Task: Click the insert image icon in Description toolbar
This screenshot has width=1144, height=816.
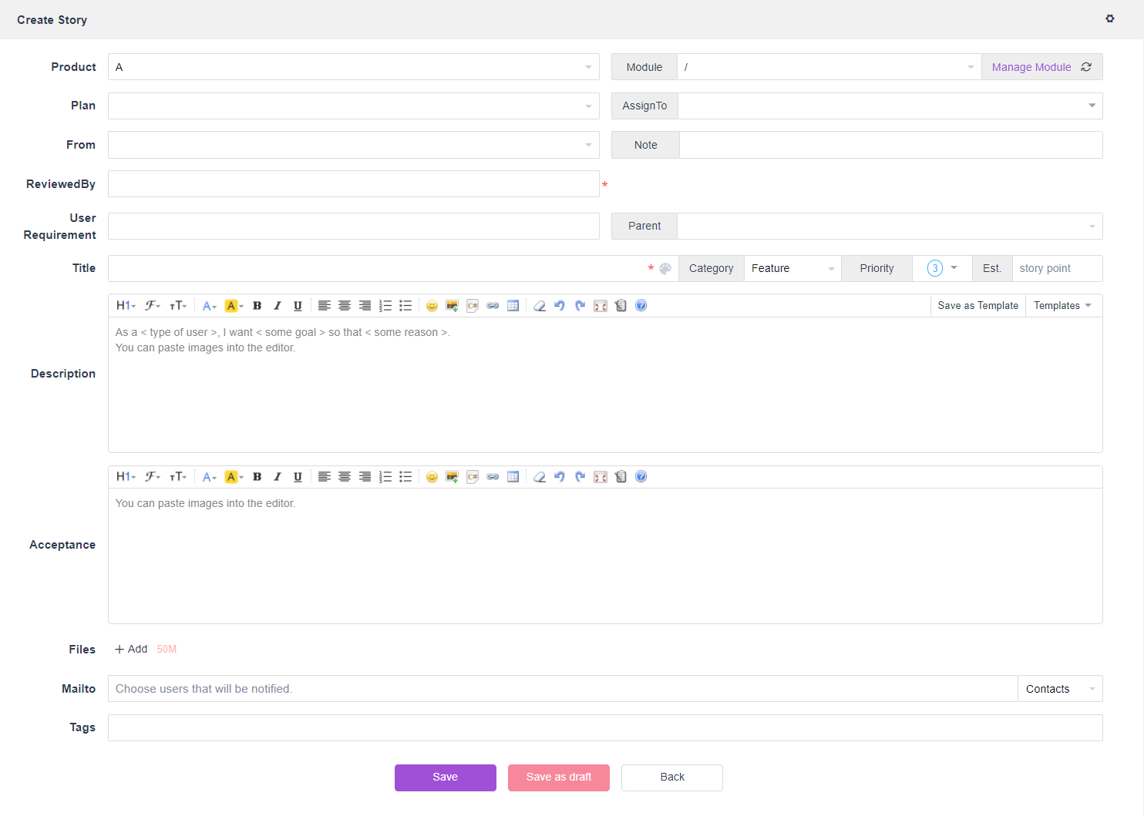Action: 453,306
